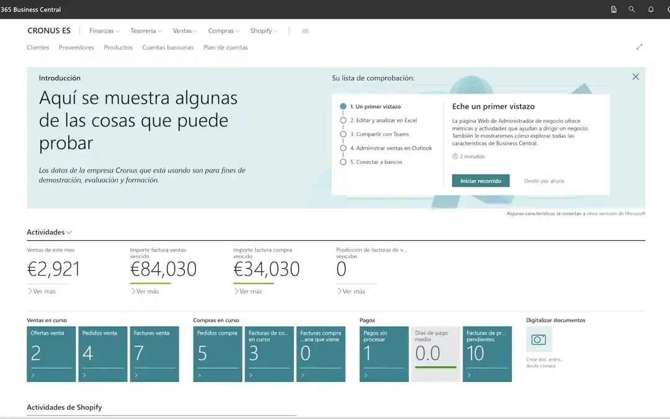
Task: Click the CRONUS ES company name
Action: tap(49, 31)
